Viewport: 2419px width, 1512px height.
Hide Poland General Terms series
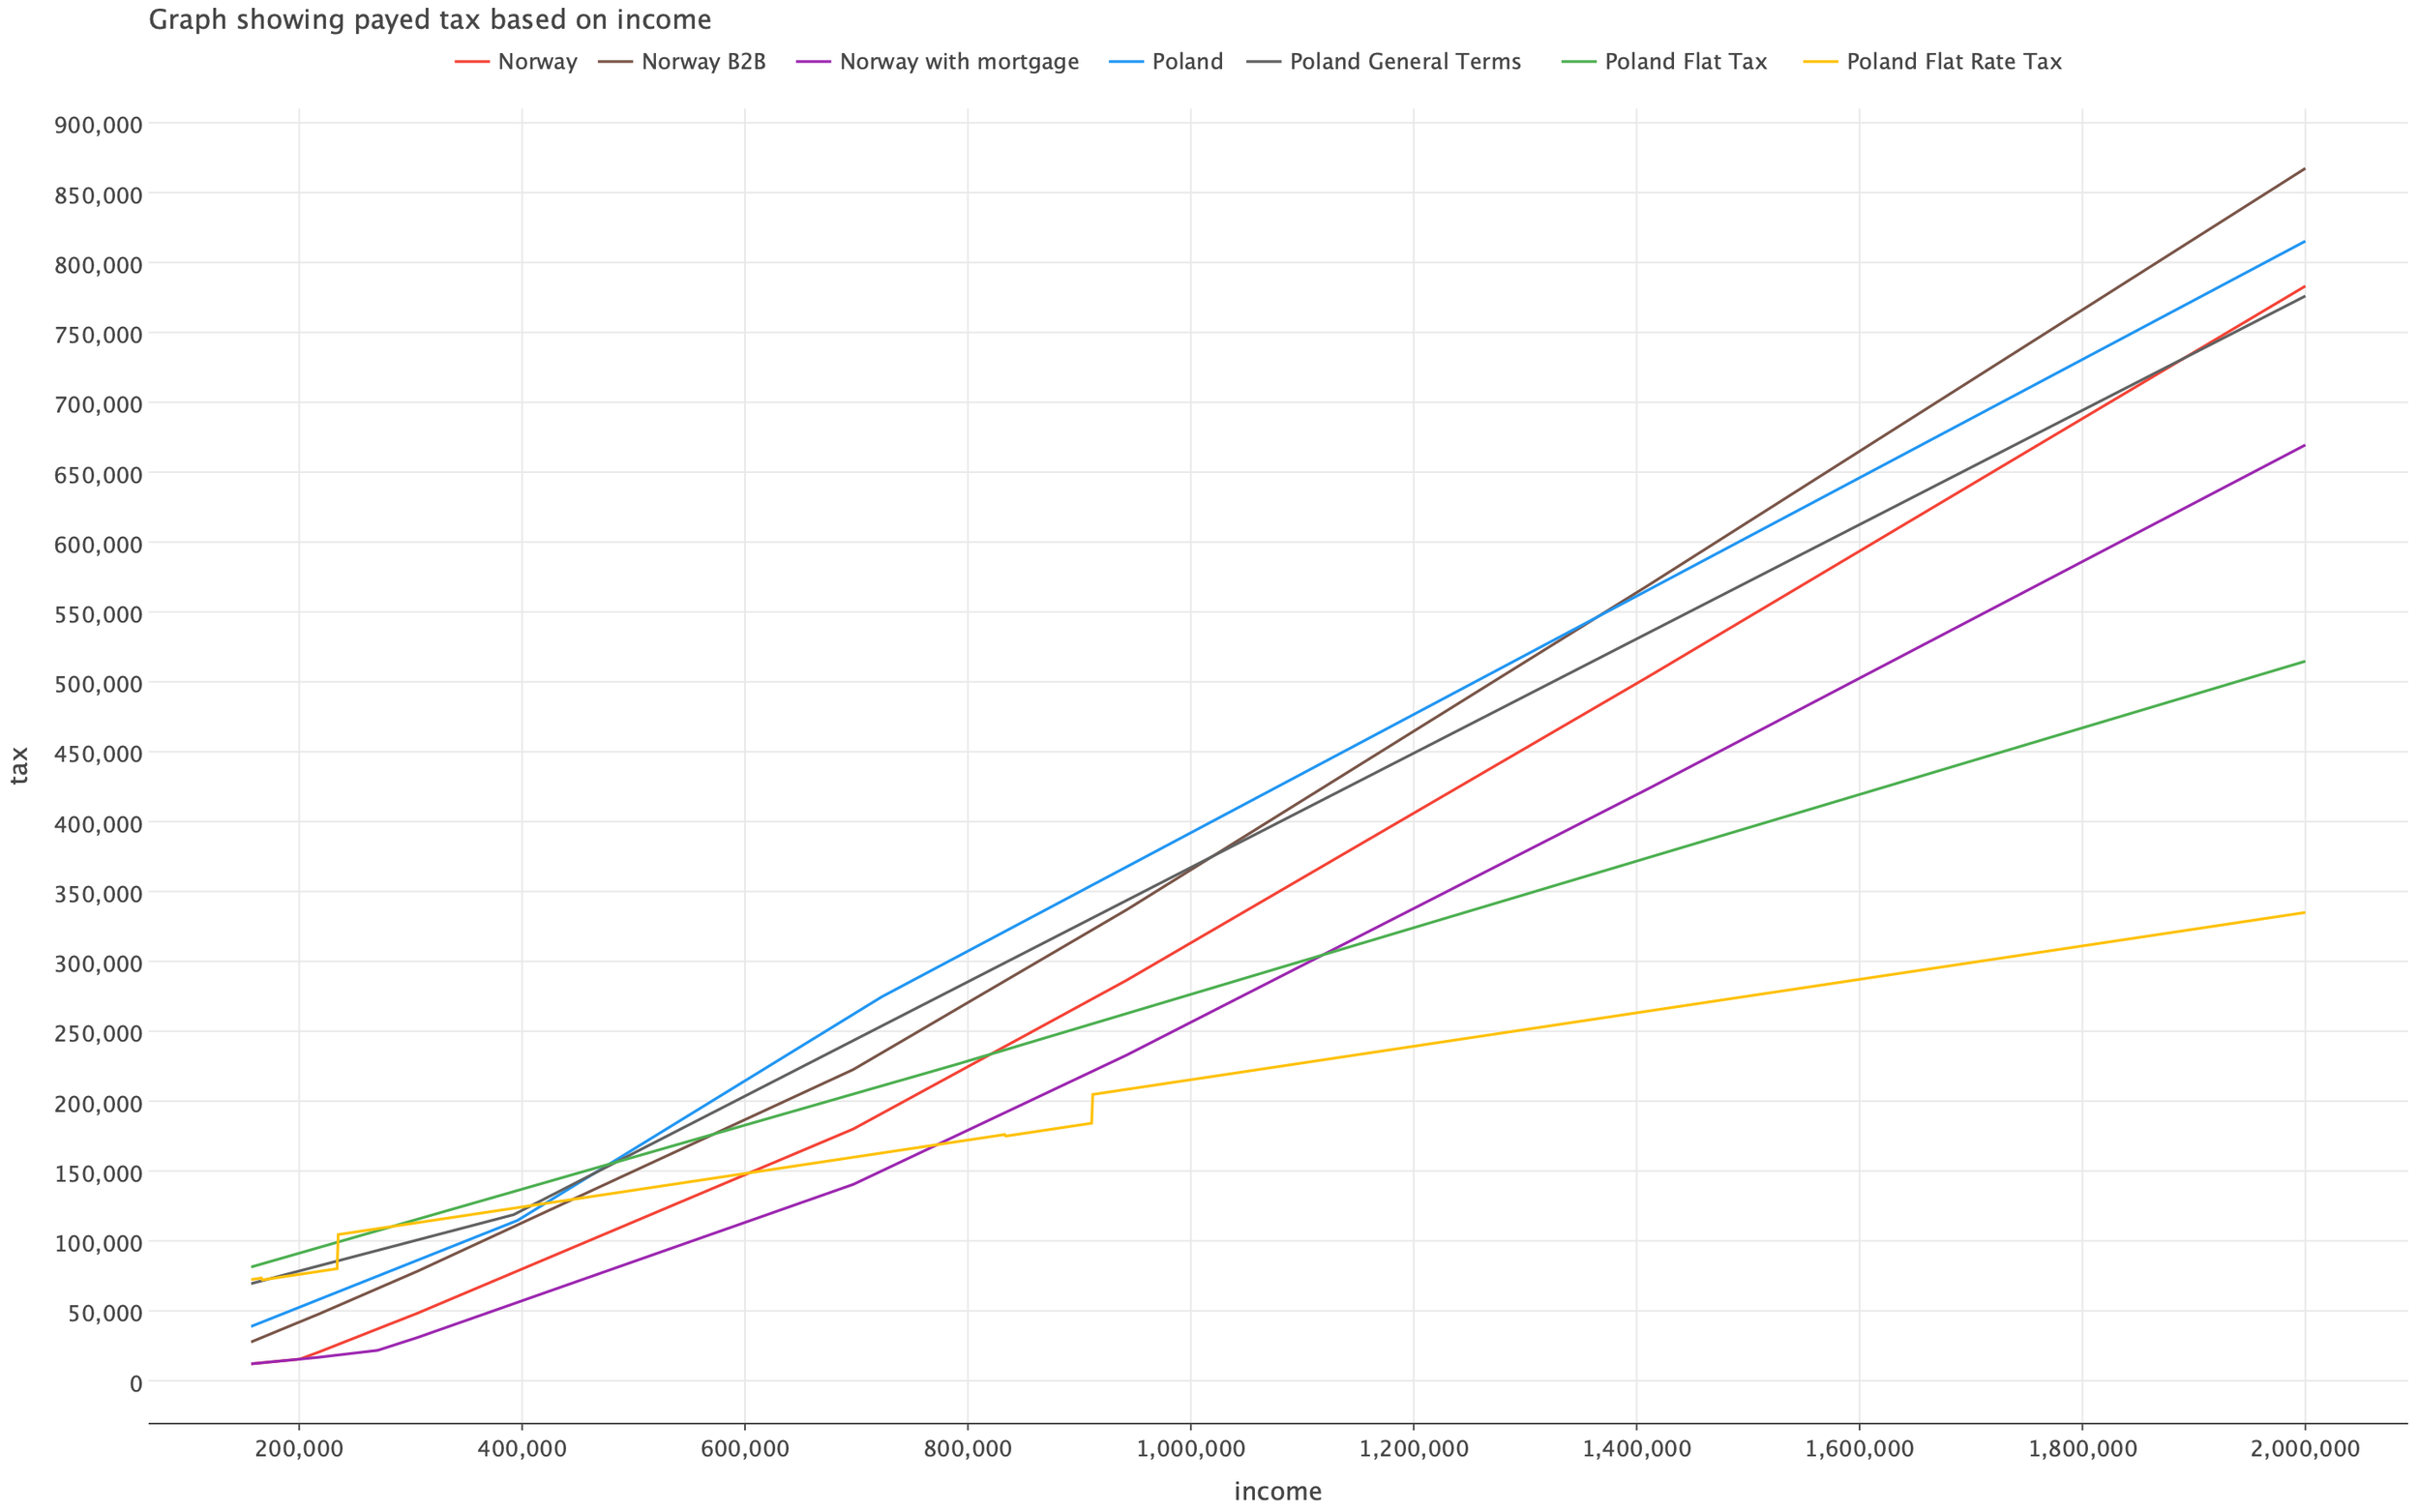pyautogui.click(x=1404, y=62)
